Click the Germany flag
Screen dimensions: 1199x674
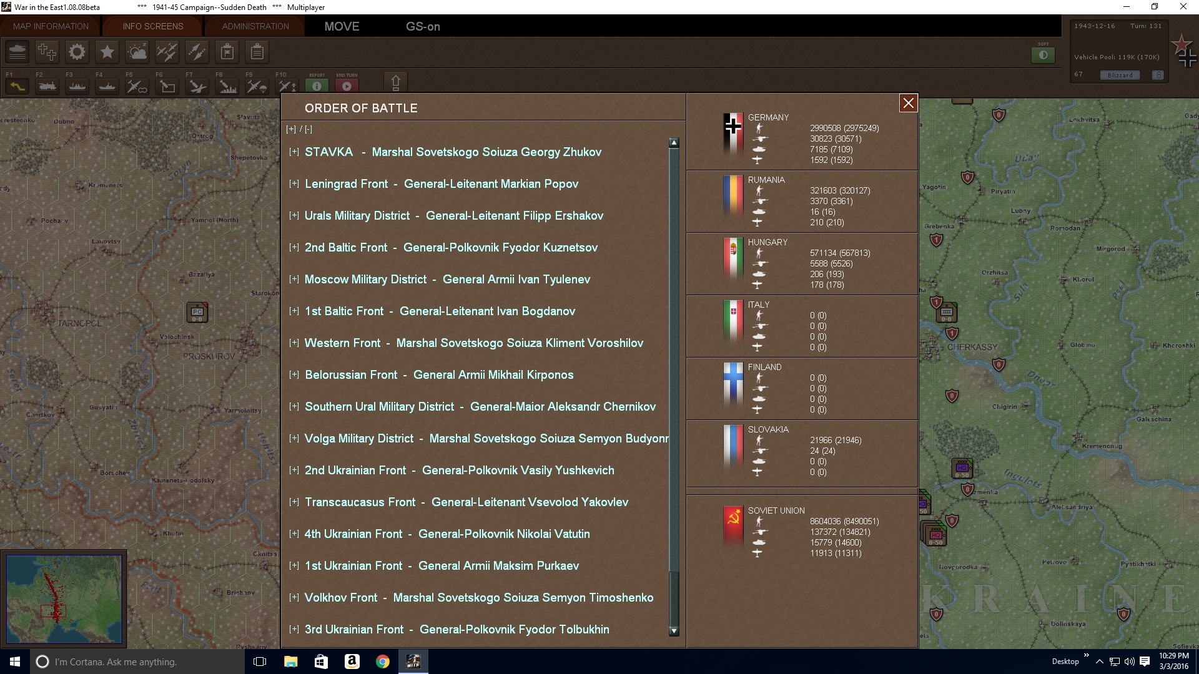point(733,135)
